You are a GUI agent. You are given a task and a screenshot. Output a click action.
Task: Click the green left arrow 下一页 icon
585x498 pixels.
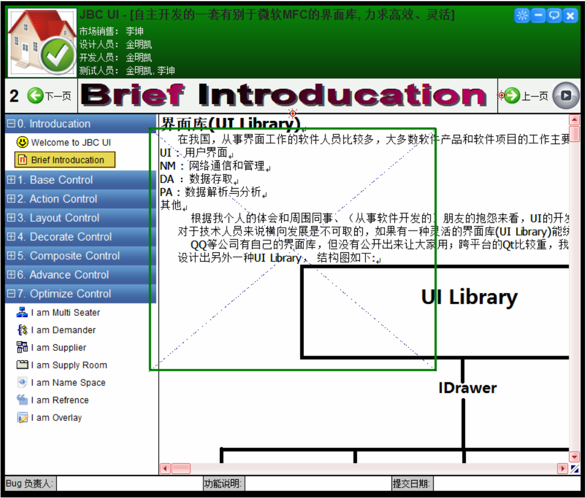(36, 96)
